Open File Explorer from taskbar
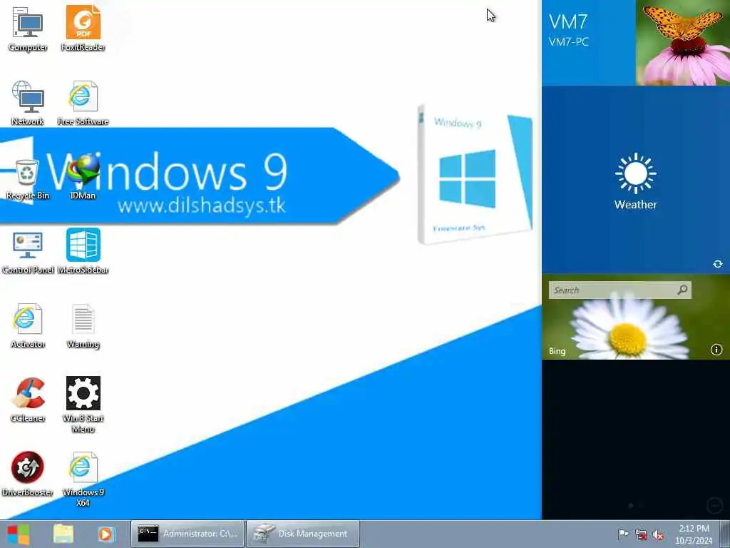The width and height of the screenshot is (730, 548). point(63,534)
